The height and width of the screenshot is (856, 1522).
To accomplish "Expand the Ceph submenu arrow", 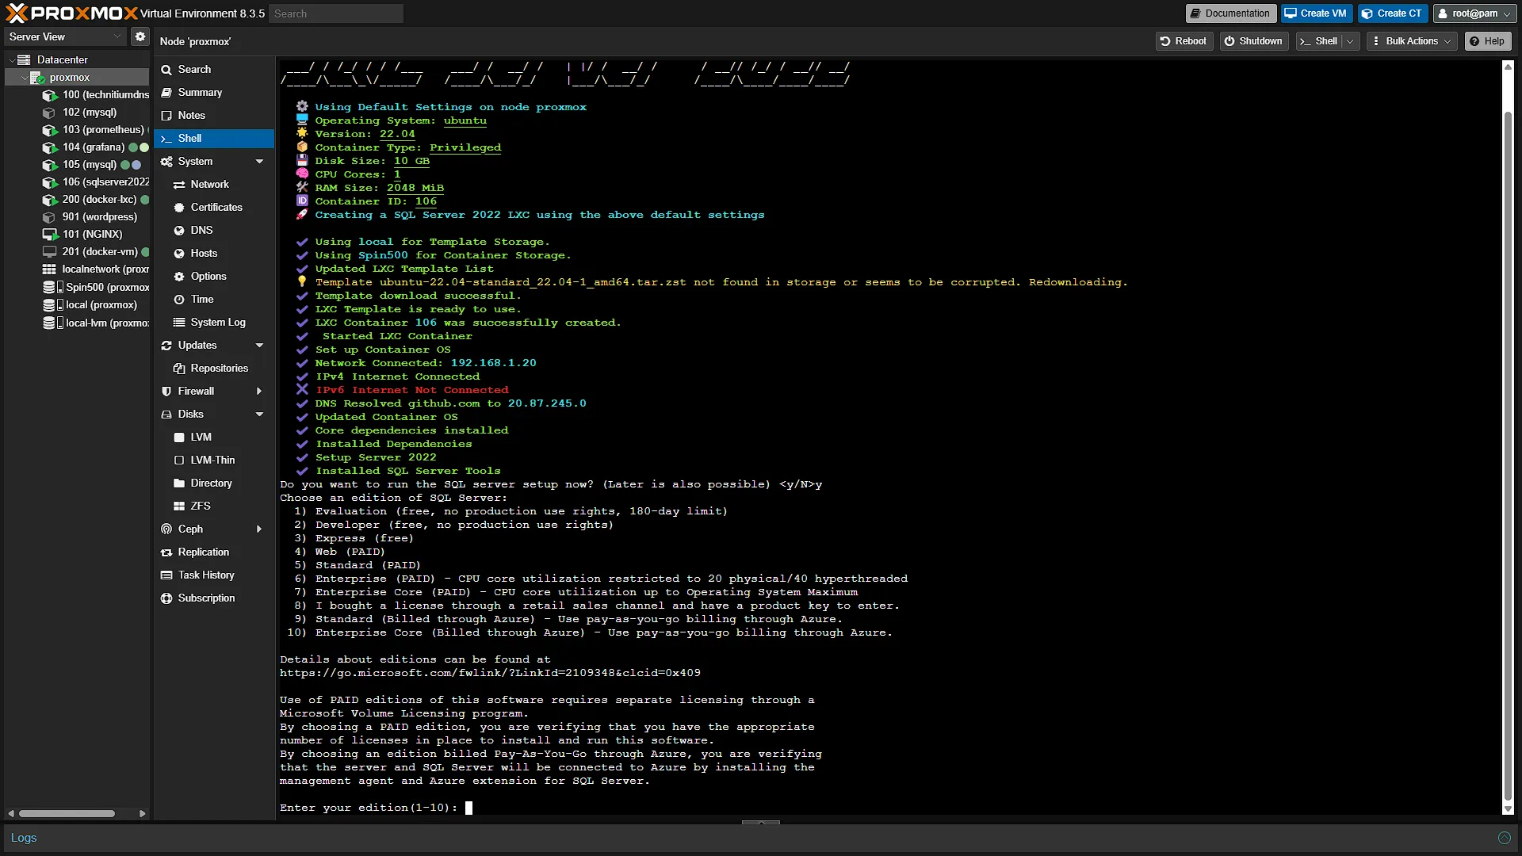I will pyautogui.click(x=259, y=529).
